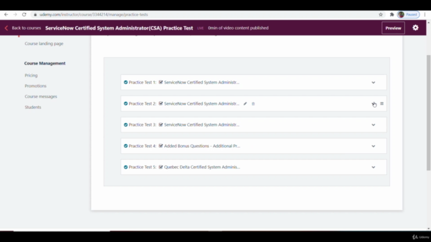Image resolution: width=431 pixels, height=242 pixels.
Task: Expand Practice Test 3 chevron
Action: click(373, 125)
